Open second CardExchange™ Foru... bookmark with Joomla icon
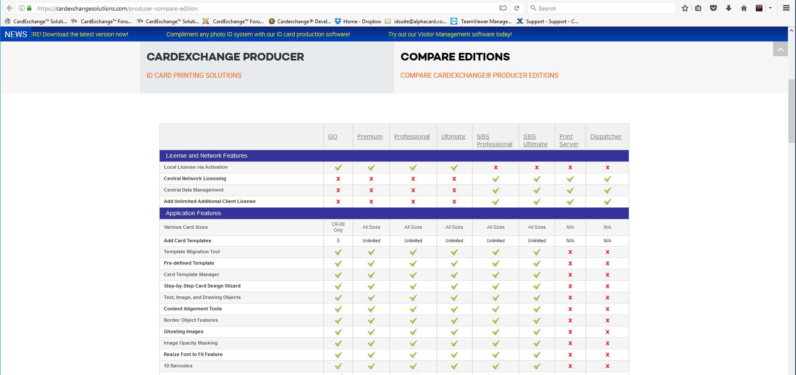Image resolution: width=796 pixels, height=375 pixels. tap(233, 21)
